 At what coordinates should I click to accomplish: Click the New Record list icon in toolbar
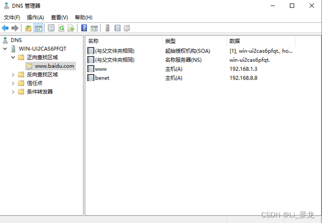[x=117, y=28]
